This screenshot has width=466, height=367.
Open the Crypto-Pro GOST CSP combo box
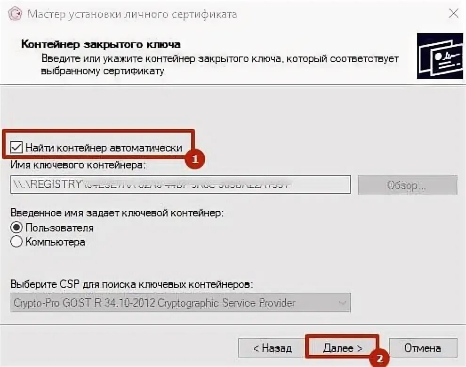pyautogui.click(x=181, y=303)
